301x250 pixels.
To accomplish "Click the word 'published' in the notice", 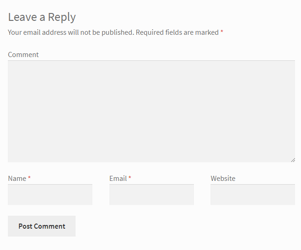I will coord(117,32).
